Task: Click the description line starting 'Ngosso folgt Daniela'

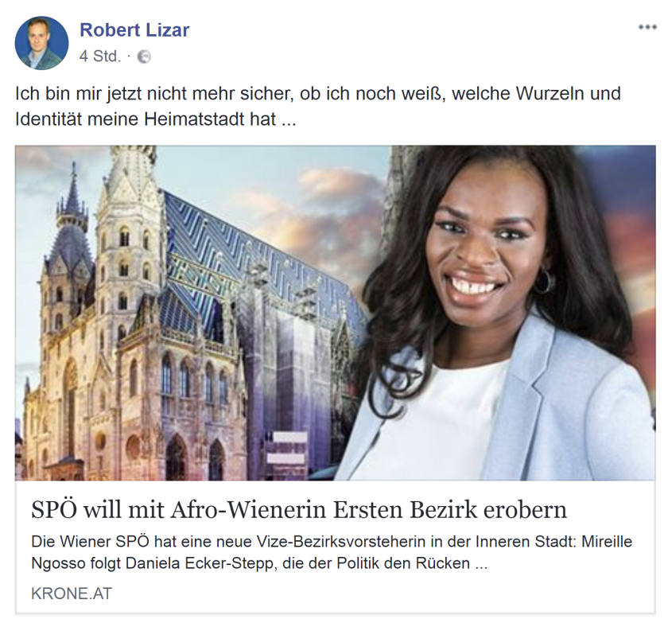Action: click(259, 563)
